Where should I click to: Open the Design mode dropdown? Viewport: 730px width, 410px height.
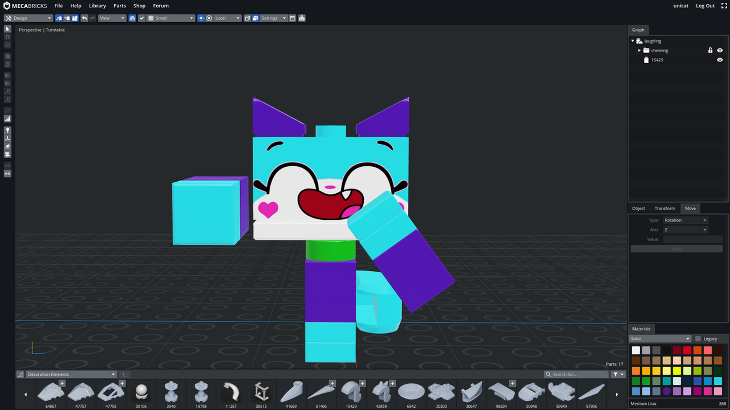(x=29, y=18)
